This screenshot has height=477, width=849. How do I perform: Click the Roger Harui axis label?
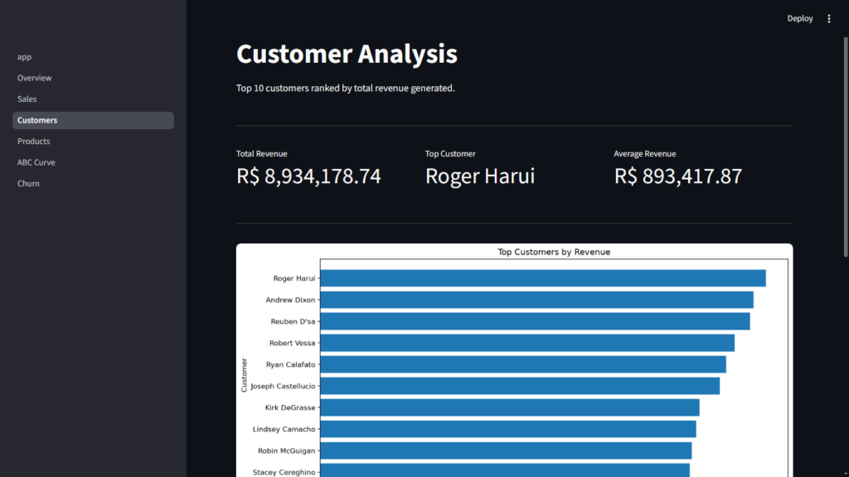coord(294,278)
